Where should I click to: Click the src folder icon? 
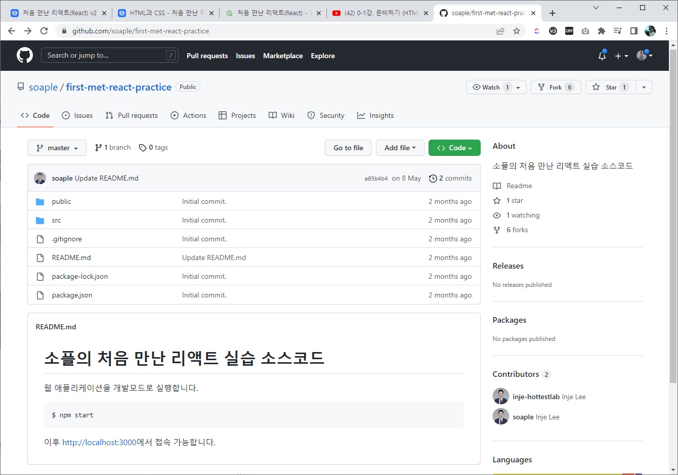tap(40, 221)
